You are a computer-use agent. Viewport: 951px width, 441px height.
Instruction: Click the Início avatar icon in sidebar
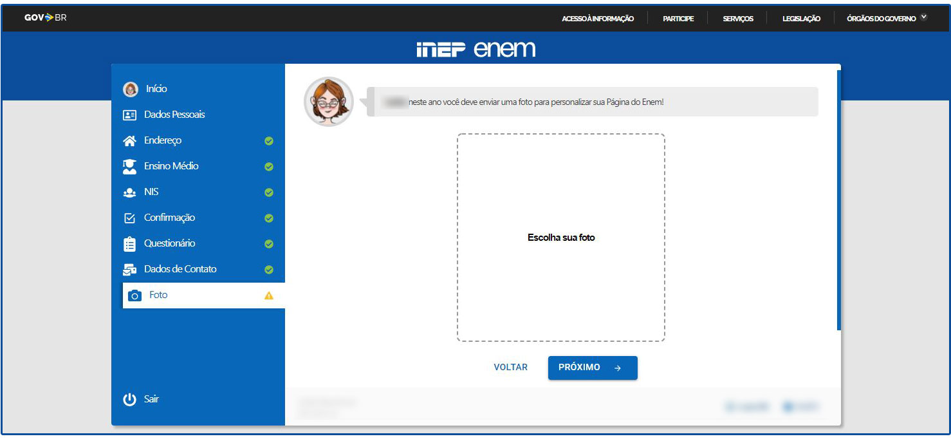(131, 89)
